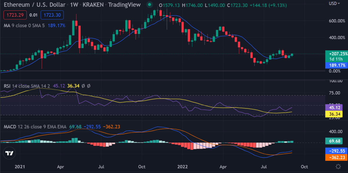Open chart settings gear icon
Image resolution: width=348 pixels, height=173 pixels.
coord(338,167)
